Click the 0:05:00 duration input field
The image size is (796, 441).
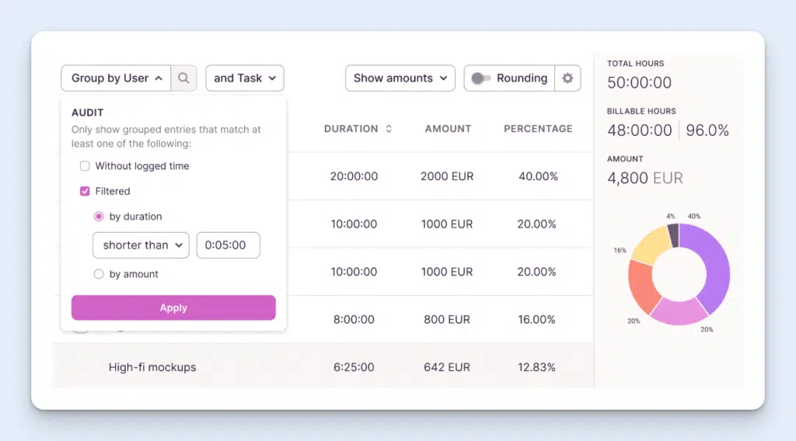point(228,245)
